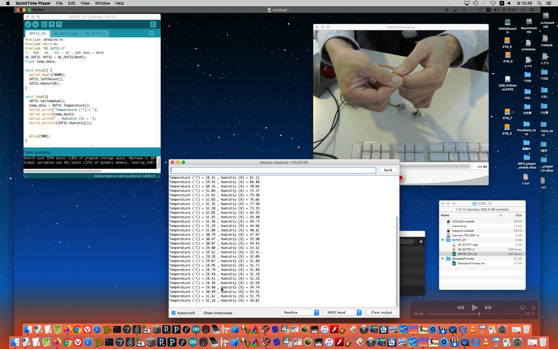This screenshot has height=349, width=558.
Task: Click the Arduino Upload arrow button
Action: (35, 25)
